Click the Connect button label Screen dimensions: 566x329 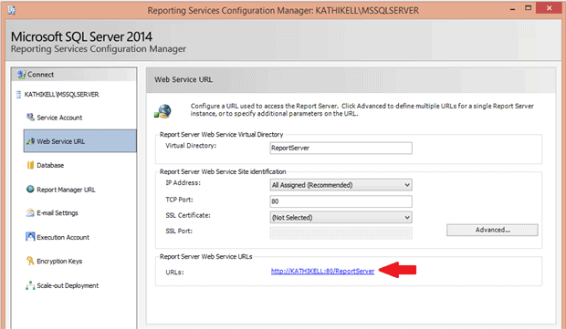click(x=41, y=75)
